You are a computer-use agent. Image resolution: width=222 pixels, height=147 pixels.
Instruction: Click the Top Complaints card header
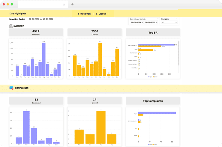point(153,101)
